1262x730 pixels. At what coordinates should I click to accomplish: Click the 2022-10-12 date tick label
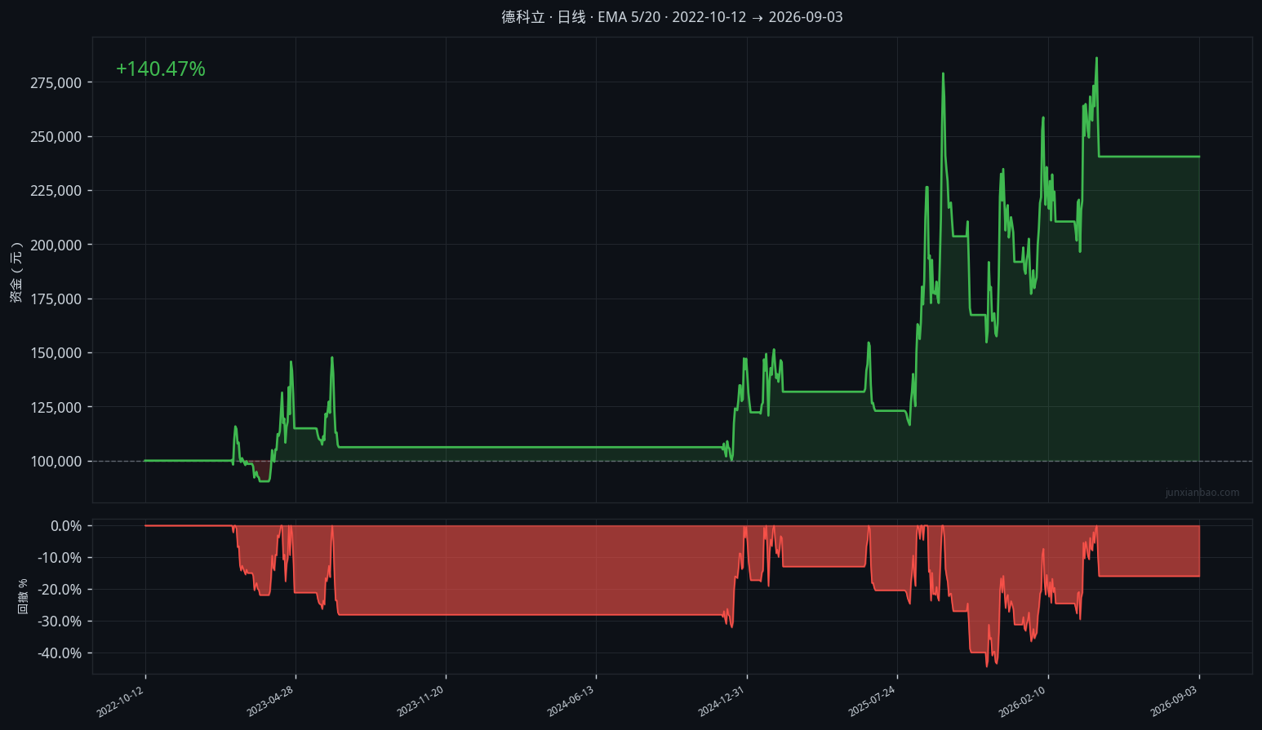tap(120, 701)
